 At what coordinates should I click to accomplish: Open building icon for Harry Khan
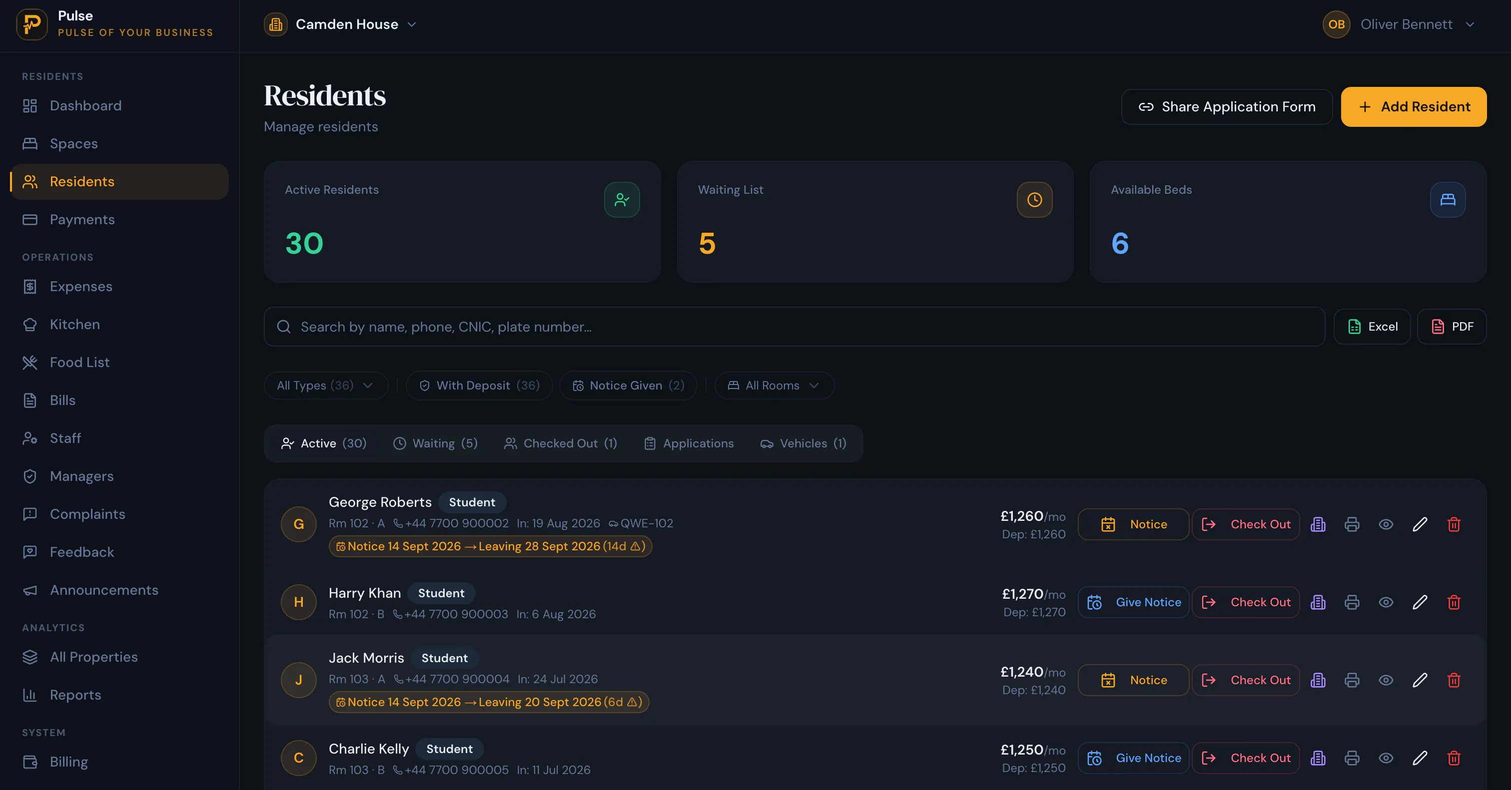pyautogui.click(x=1318, y=602)
